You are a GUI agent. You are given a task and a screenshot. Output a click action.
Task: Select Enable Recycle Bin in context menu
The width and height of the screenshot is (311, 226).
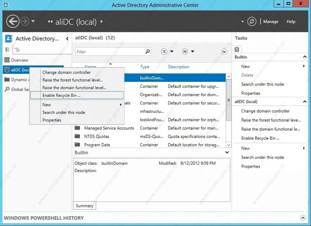(x=77, y=95)
